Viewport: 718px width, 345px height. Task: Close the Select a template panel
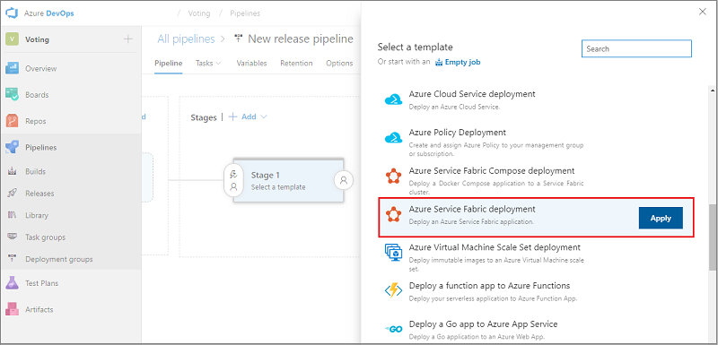click(703, 12)
